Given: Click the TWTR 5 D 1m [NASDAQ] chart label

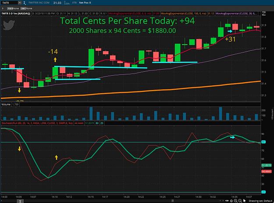Looking at the screenshot, I should [16, 14].
